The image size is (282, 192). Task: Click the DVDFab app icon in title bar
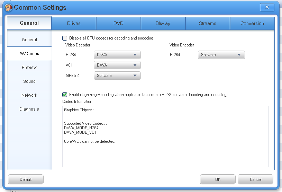[8, 8]
